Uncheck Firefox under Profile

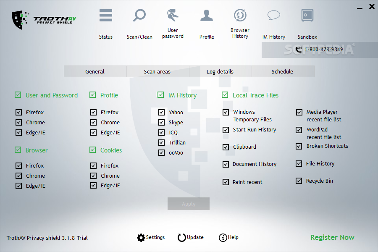coord(93,112)
